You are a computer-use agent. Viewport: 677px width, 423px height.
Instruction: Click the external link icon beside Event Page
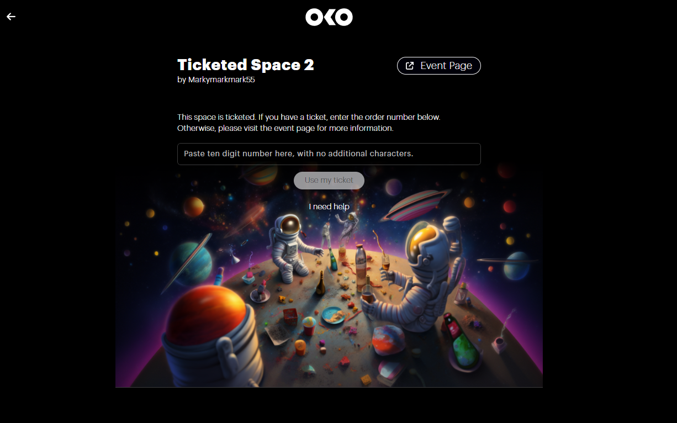[x=410, y=66]
